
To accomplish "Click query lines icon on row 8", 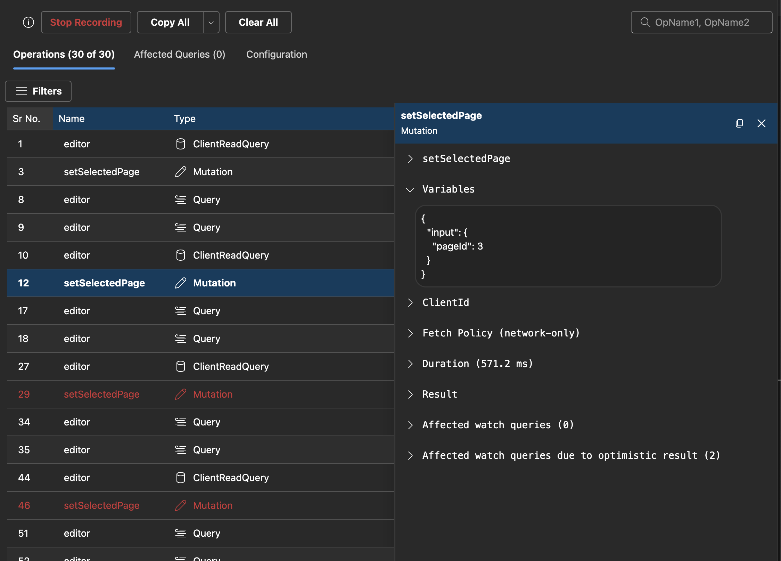I will pyautogui.click(x=180, y=200).
